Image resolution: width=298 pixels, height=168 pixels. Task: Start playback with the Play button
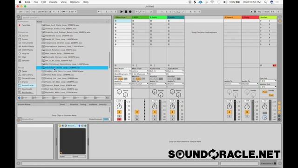coord(122,12)
